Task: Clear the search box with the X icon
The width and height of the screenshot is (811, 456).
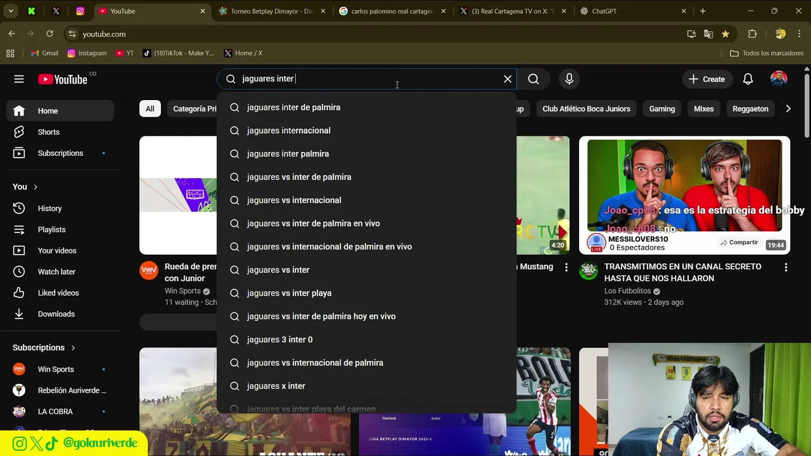Action: [508, 79]
